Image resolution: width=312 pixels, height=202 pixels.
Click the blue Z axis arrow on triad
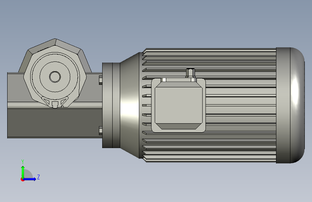pos(30,179)
